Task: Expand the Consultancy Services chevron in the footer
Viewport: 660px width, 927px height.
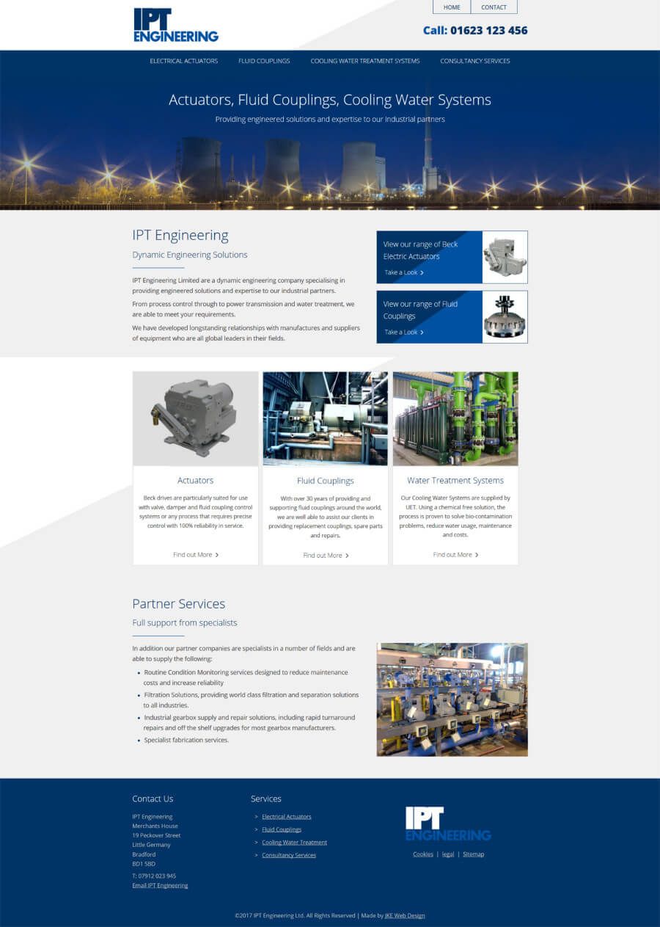Action: (x=254, y=855)
